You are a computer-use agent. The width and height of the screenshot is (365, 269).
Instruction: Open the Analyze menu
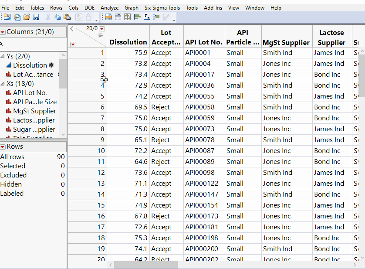point(109,8)
